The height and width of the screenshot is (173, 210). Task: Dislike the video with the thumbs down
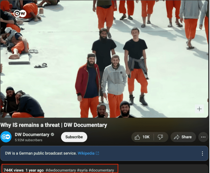tap(160, 137)
